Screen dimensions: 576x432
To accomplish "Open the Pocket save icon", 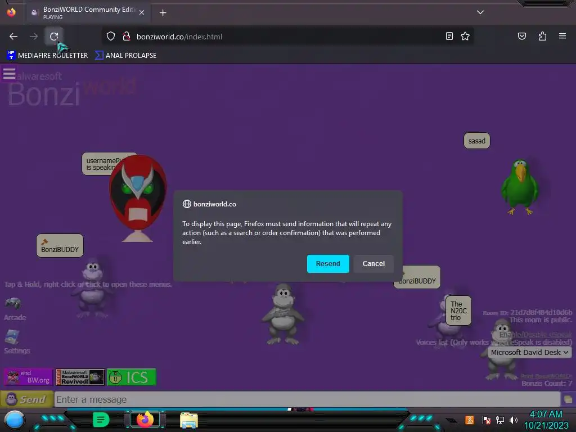I will pos(521,36).
